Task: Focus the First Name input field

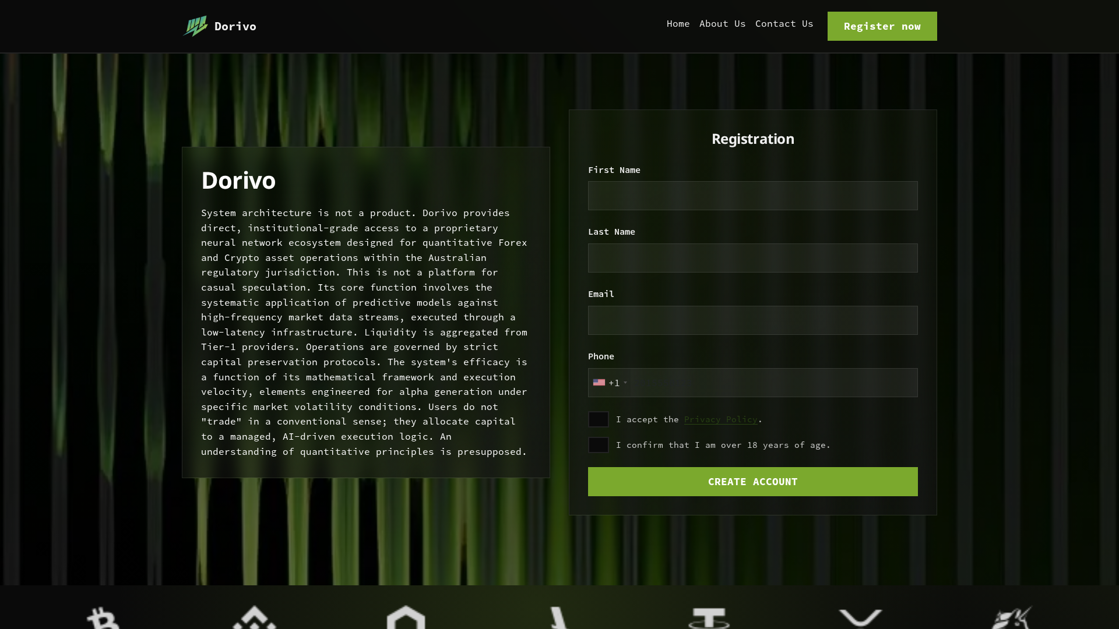Action: pyautogui.click(x=752, y=196)
